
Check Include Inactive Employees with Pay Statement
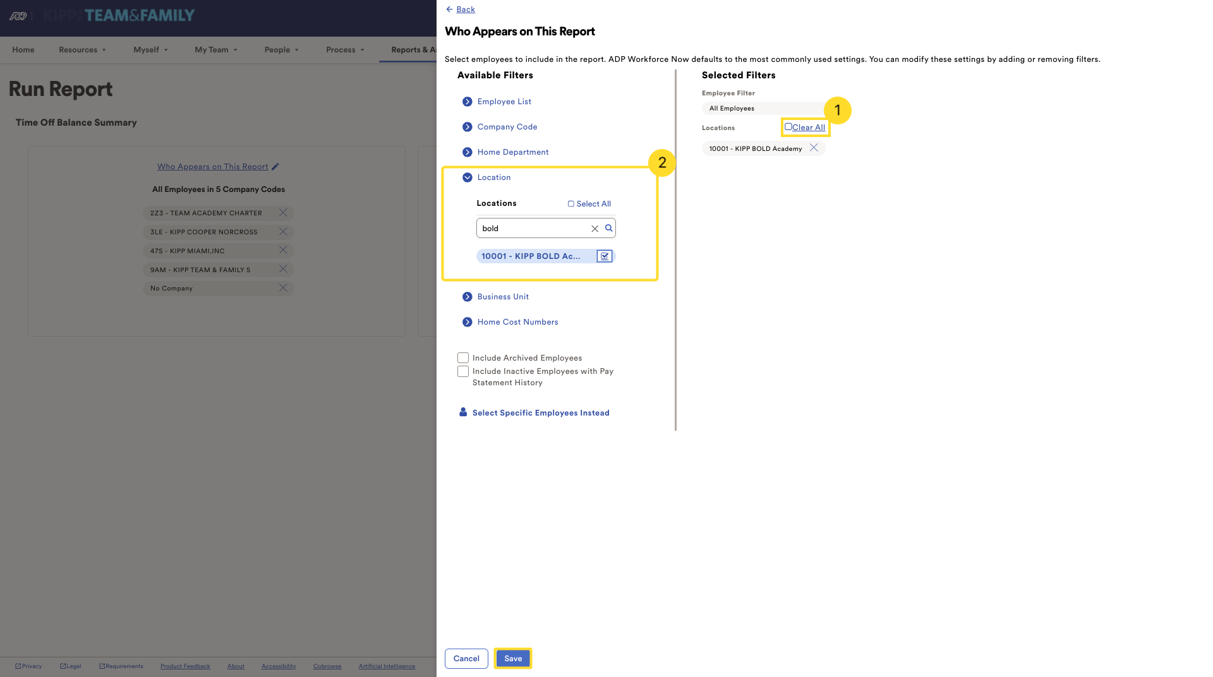click(x=463, y=371)
